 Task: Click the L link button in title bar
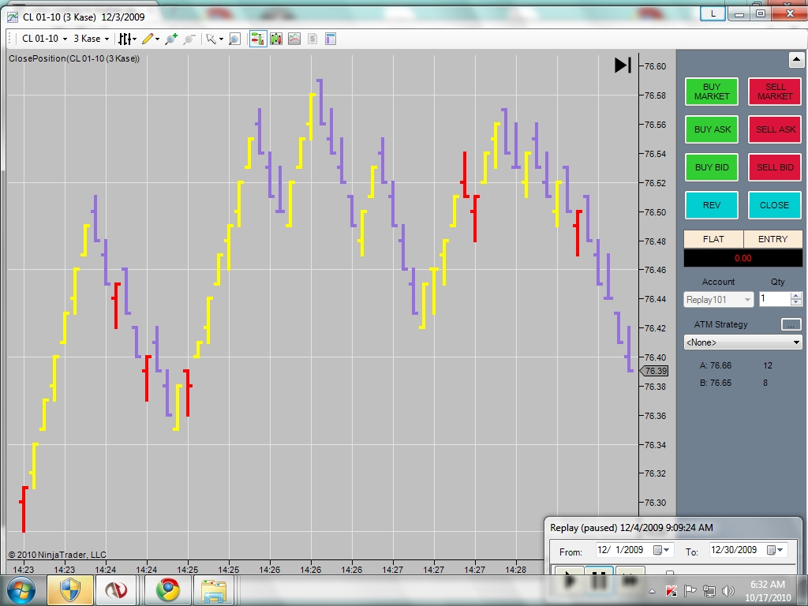[x=713, y=13]
